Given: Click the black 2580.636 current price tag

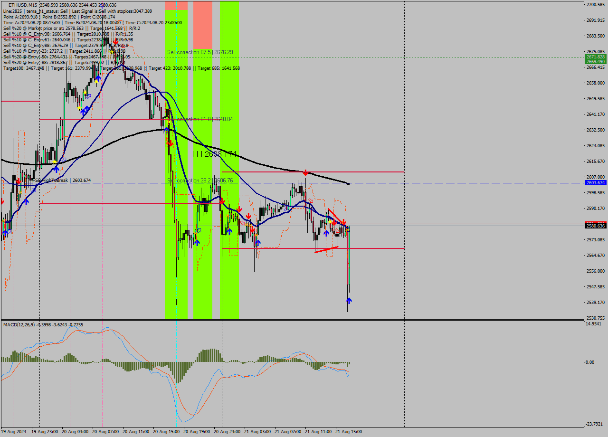Looking at the screenshot, I should (x=595, y=226).
